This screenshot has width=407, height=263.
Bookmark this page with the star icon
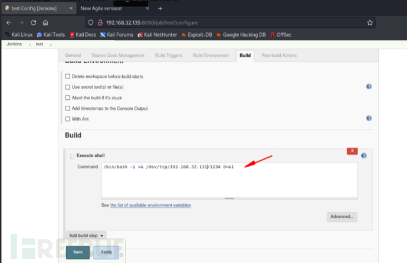(x=370, y=22)
